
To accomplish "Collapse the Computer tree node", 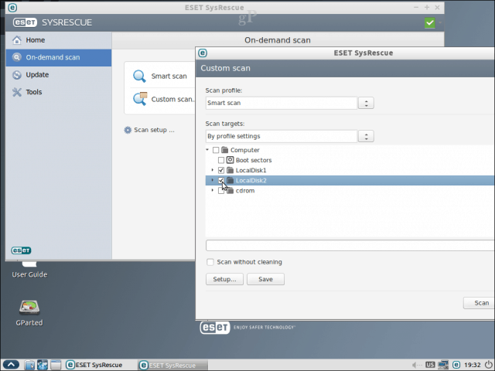I will (207, 150).
